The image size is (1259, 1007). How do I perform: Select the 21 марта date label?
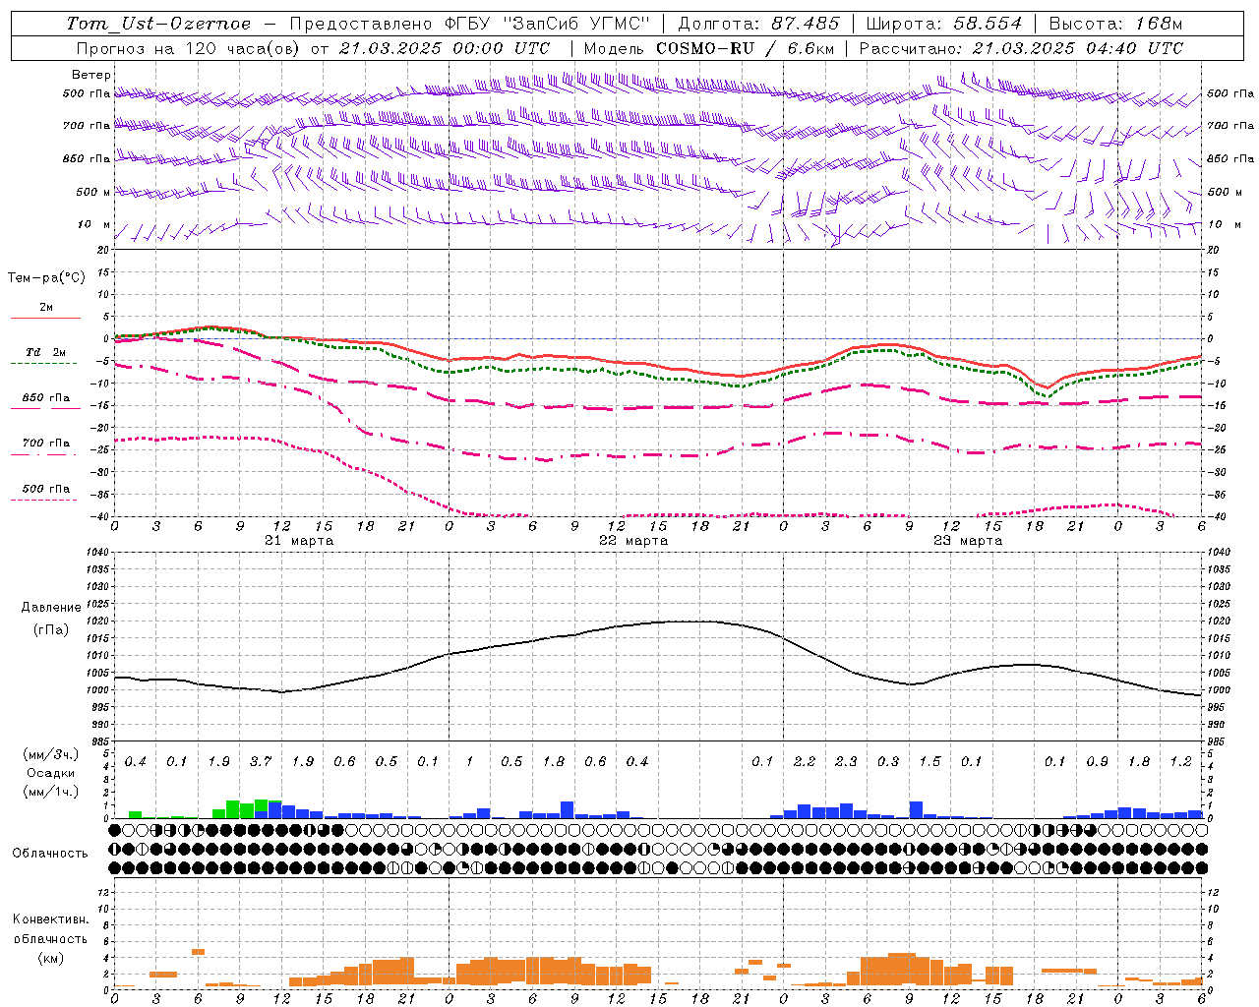pyautogui.click(x=299, y=541)
